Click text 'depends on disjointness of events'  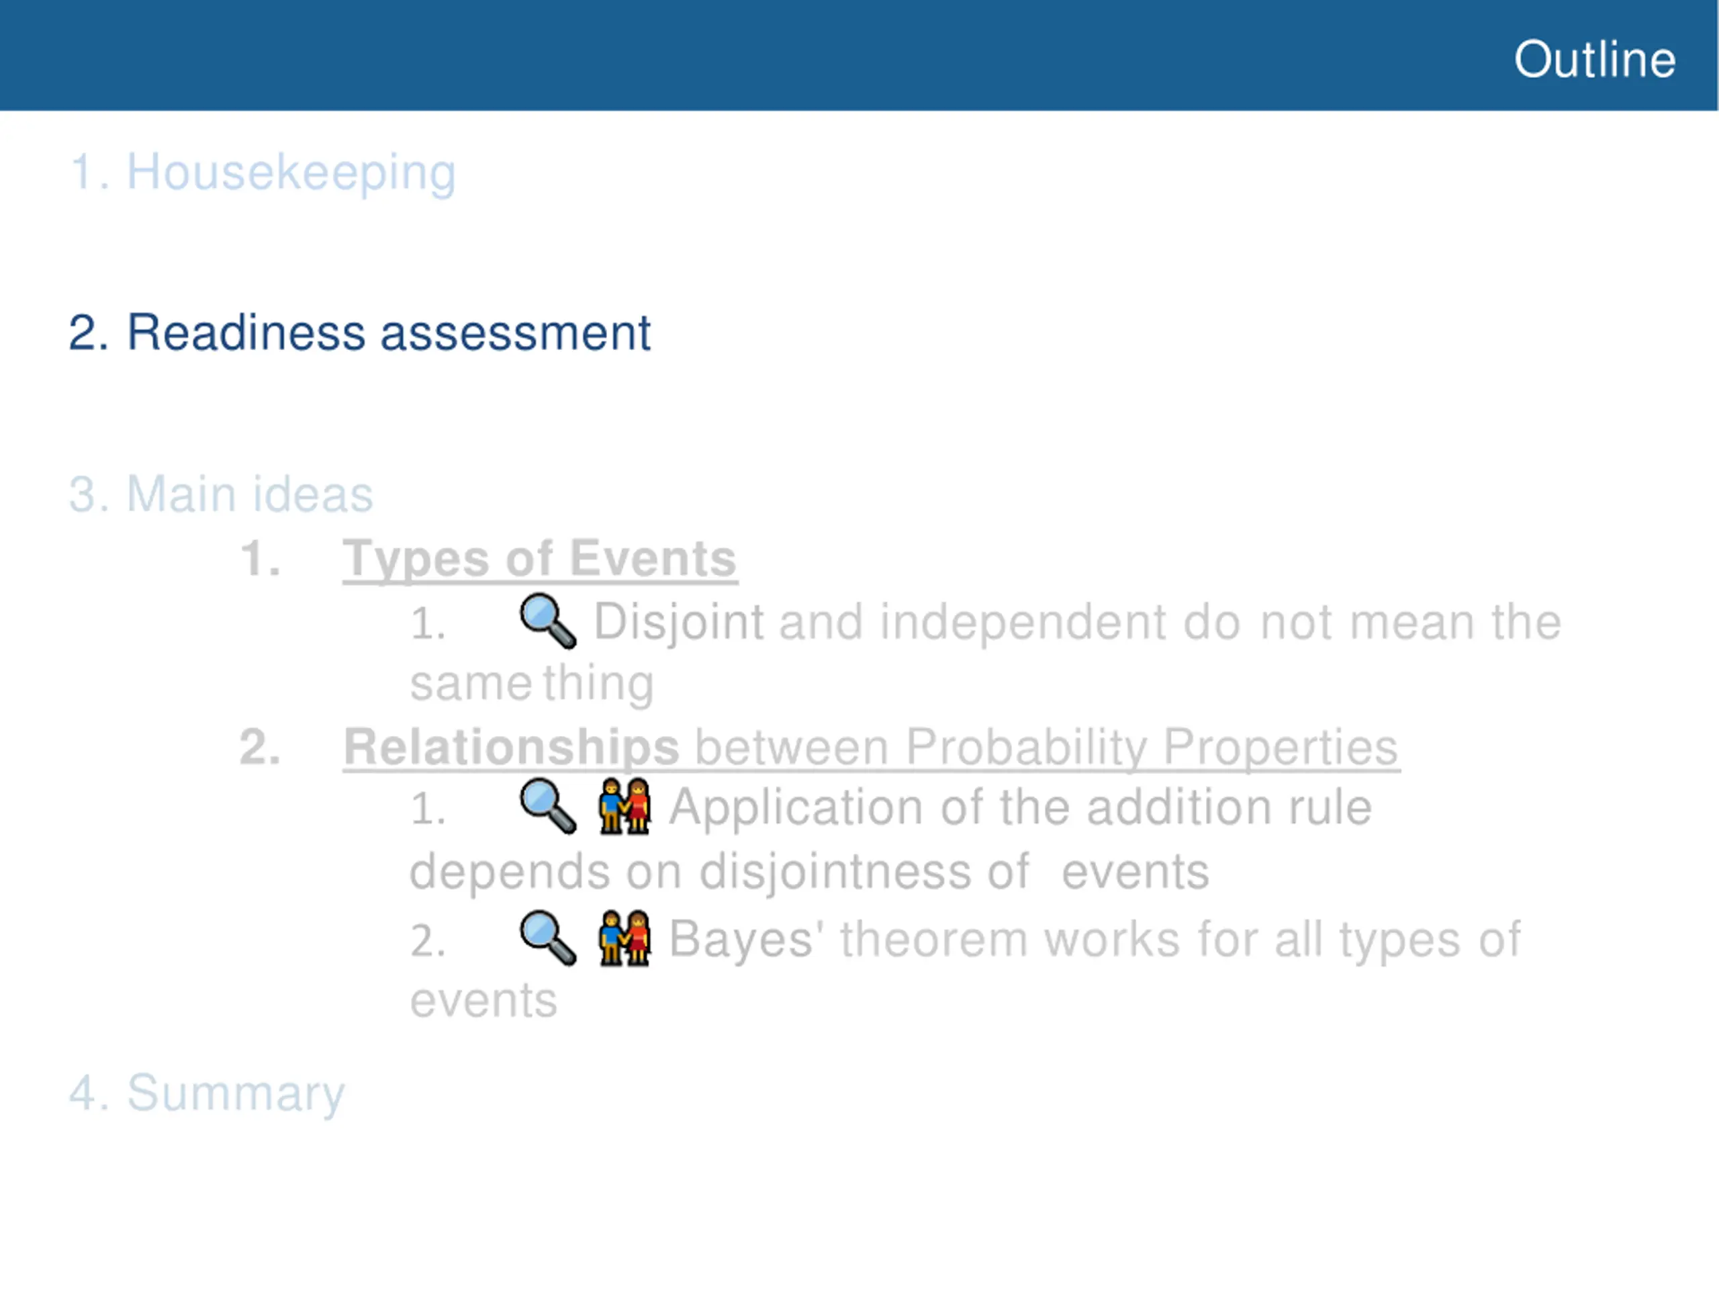(x=809, y=872)
